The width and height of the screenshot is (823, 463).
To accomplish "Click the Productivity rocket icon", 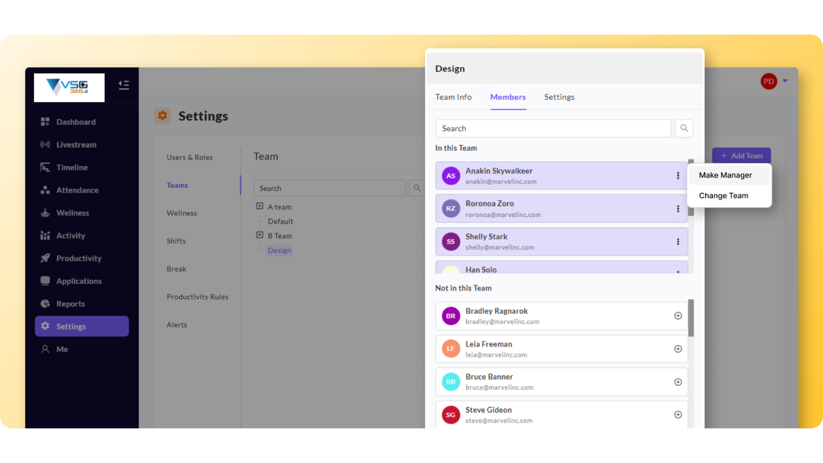I will [45, 258].
